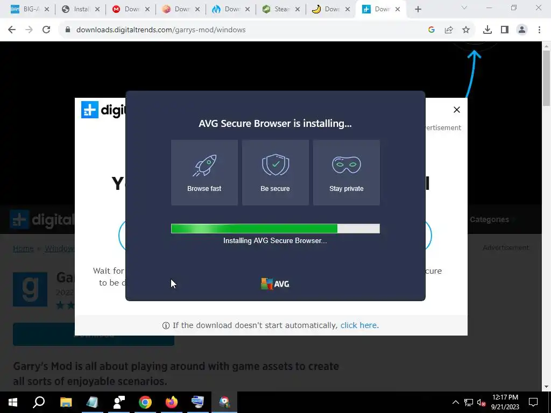The height and width of the screenshot is (413, 551).
Task: Close the active Digital Trends tab
Action: pos(398,10)
